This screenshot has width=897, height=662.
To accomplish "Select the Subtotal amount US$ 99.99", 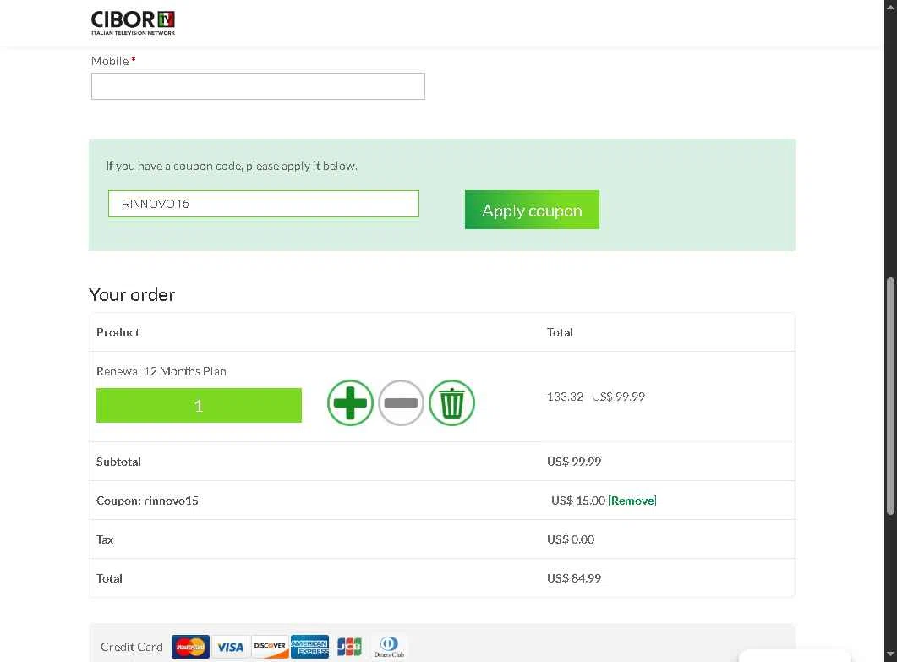I will point(574,462).
